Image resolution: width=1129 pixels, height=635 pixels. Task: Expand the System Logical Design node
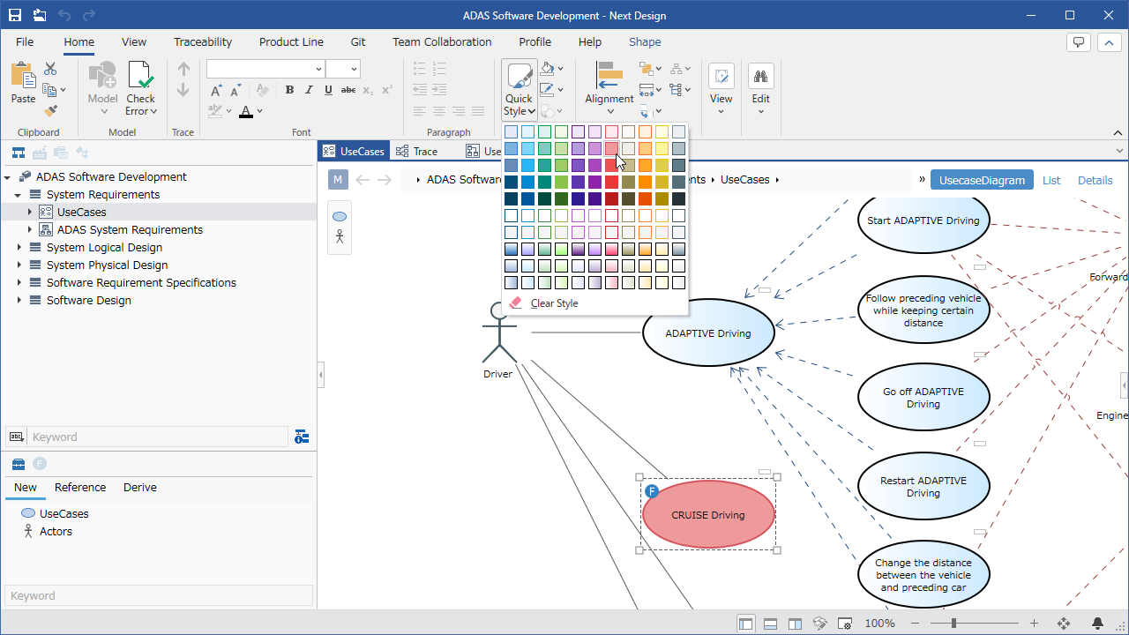coord(19,248)
